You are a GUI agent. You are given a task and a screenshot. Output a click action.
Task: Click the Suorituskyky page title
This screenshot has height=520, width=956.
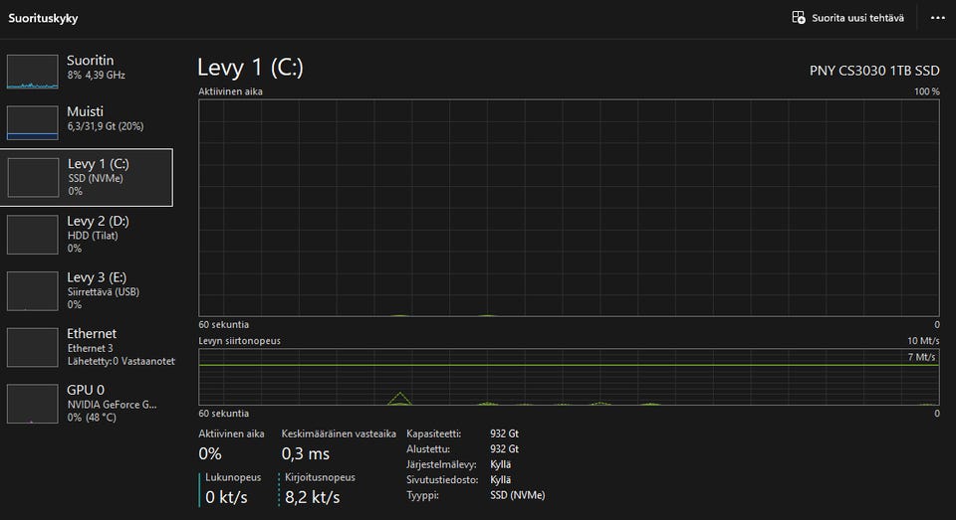coord(43,18)
